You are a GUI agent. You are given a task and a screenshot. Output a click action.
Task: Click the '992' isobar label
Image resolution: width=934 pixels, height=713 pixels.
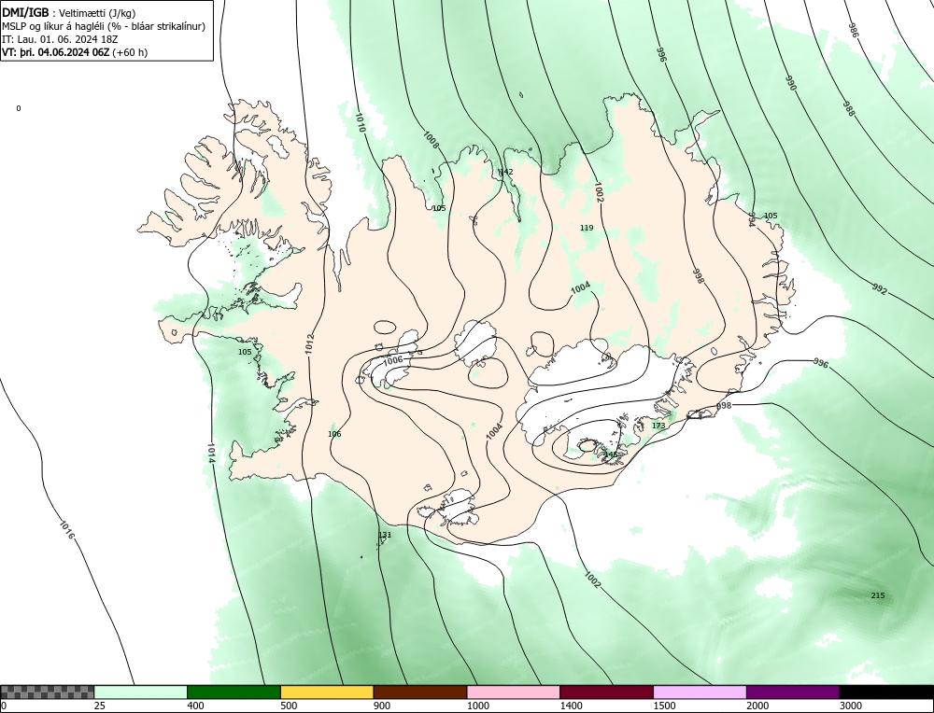tap(880, 289)
